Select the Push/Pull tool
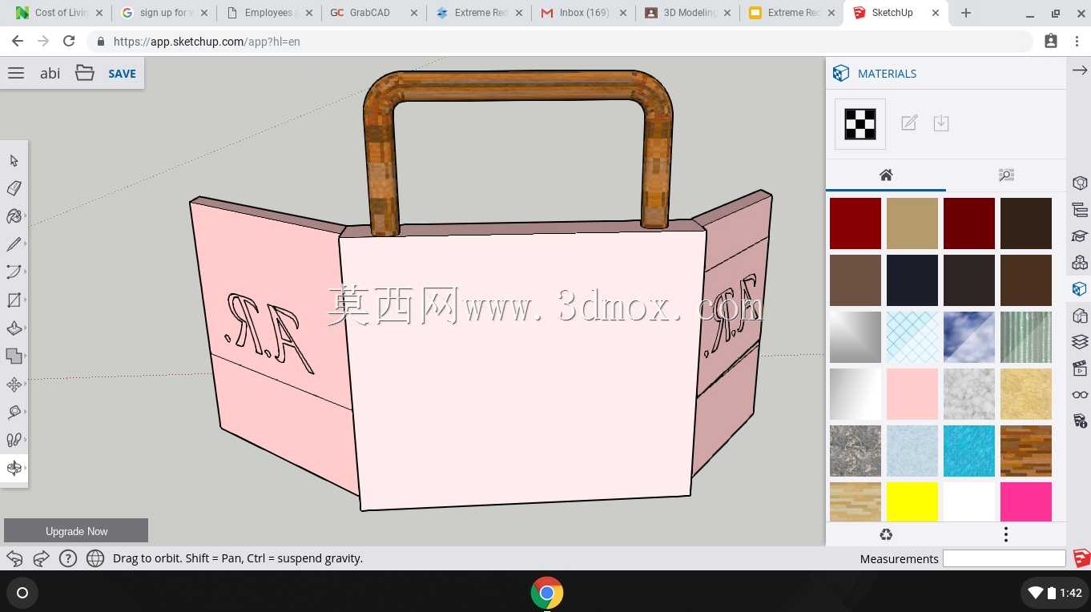Image resolution: width=1091 pixels, height=612 pixels. click(x=14, y=328)
